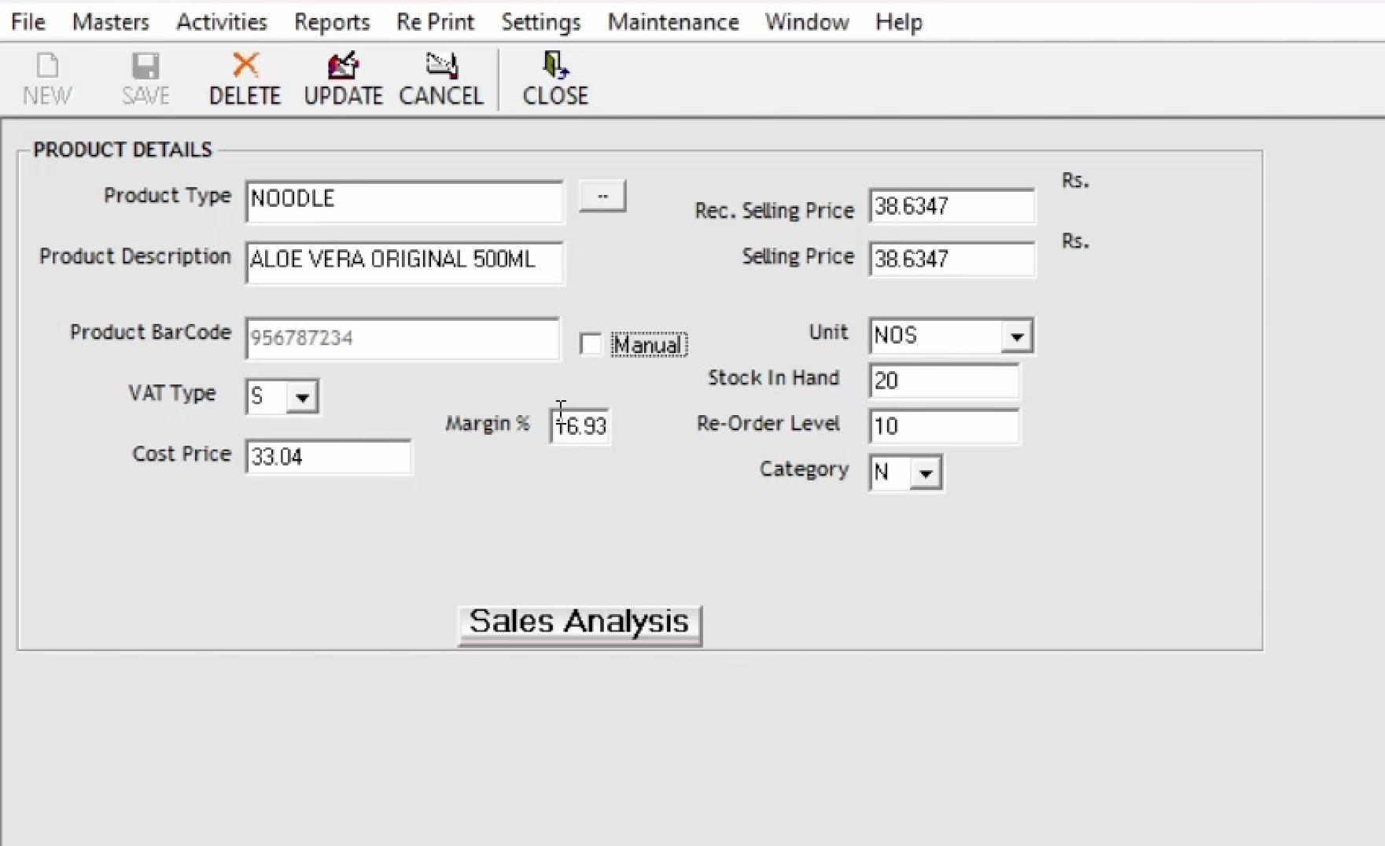This screenshot has height=846, width=1385.
Task: Click the Product BarCode field
Action: [403, 338]
